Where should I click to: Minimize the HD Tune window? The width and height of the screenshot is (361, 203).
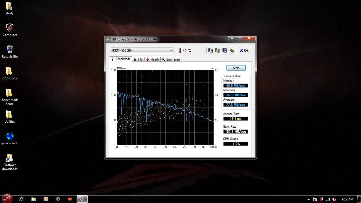(x=232, y=38)
